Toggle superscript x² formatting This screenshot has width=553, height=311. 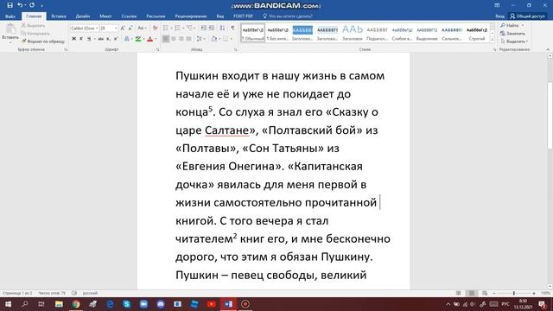pos(116,39)
